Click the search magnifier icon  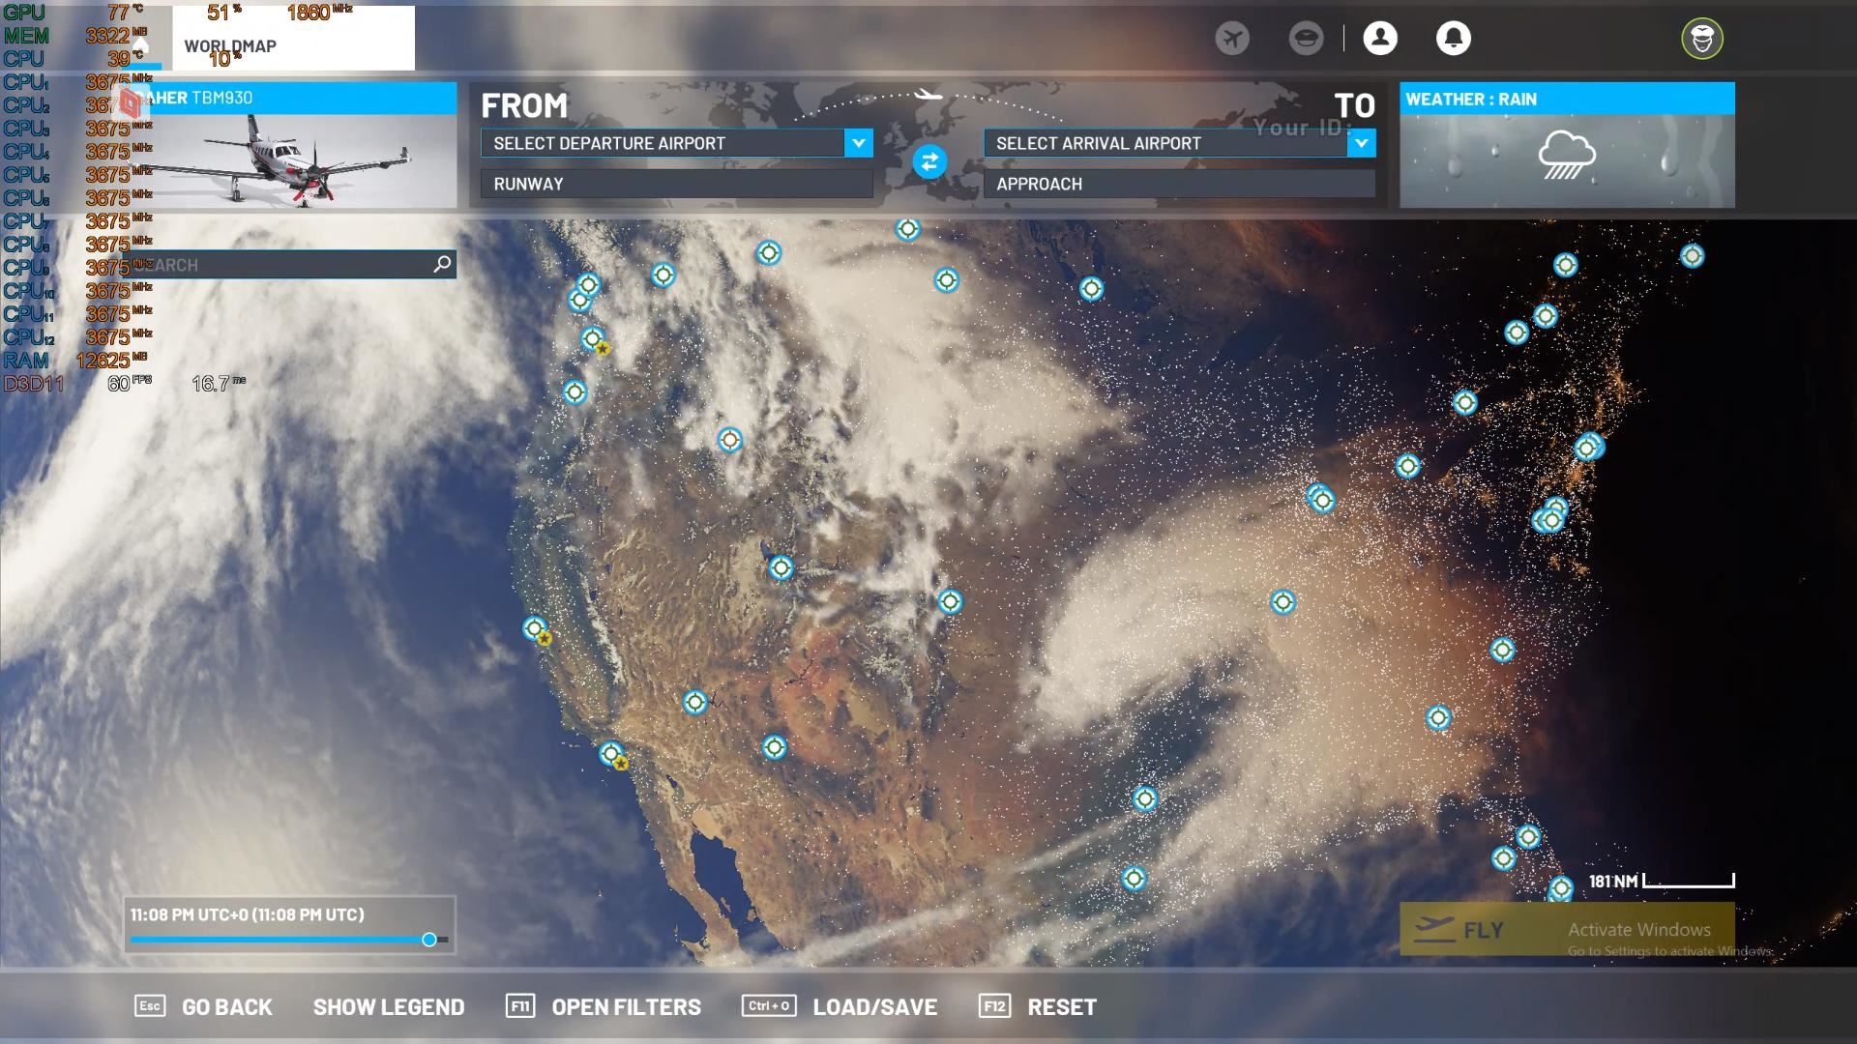click(x=442, y=264)
